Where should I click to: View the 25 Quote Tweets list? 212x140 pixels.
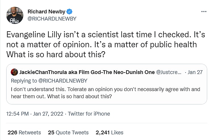coord(68,132)
